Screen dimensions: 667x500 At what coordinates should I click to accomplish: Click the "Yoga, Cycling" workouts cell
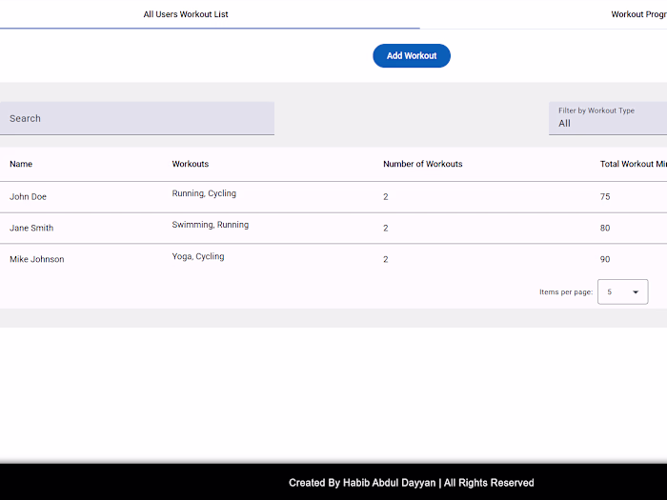coord(198,256)
